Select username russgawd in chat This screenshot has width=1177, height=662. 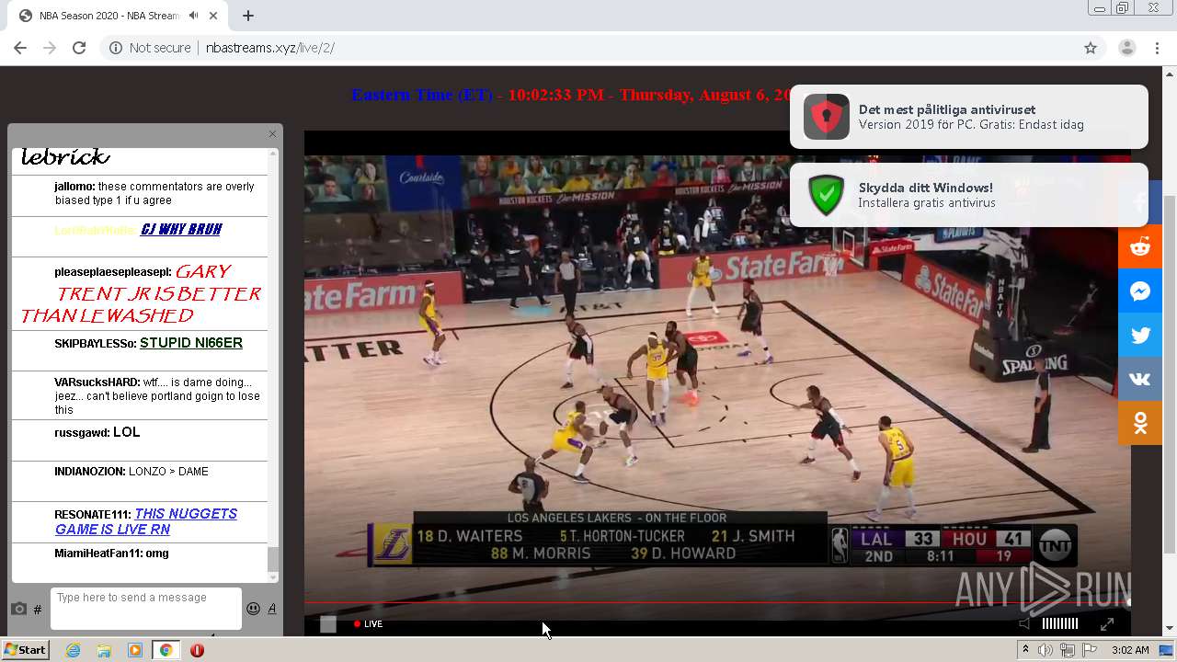coord(82,432)
